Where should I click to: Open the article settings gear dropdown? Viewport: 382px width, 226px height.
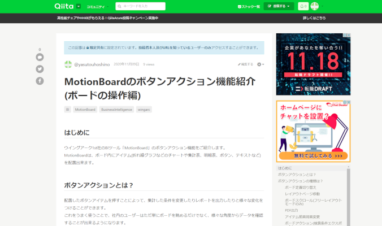pyautogui.click(x=261, y=64)
